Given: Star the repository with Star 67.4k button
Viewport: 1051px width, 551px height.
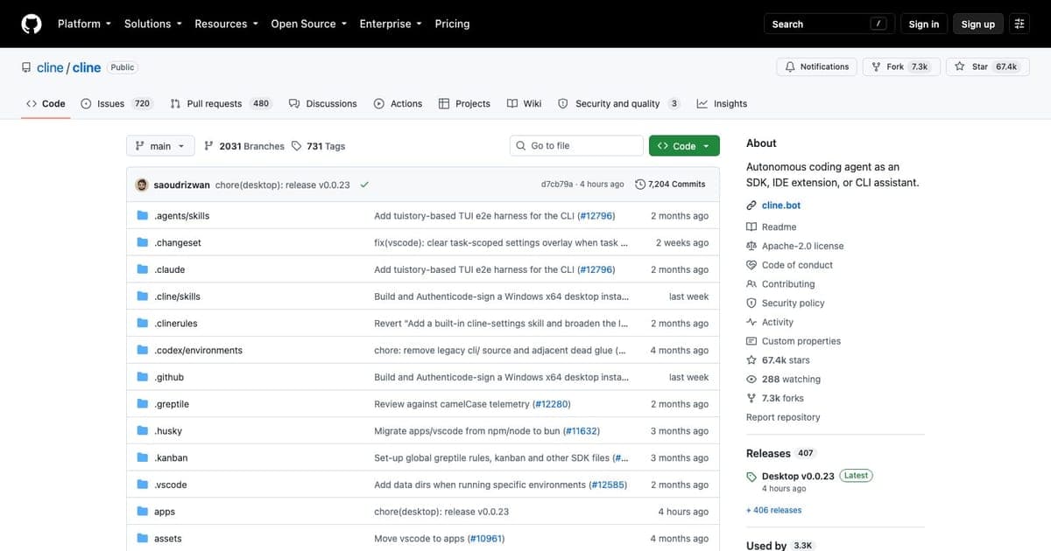Looking at the screenshot, I should [986, 66].
